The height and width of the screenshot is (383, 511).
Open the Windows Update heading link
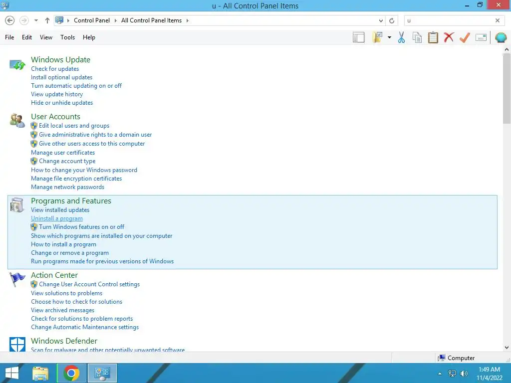[60, 60]
